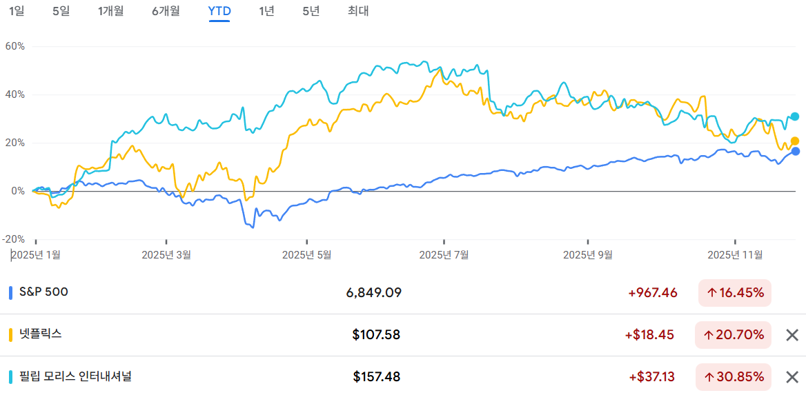Screen dimensions: 806x395
Task: Click the yellow 넷플릭스 color marker
Action: [x=11, y=334]
